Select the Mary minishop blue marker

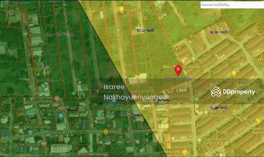pyautogui.click(x=30, y=133)
